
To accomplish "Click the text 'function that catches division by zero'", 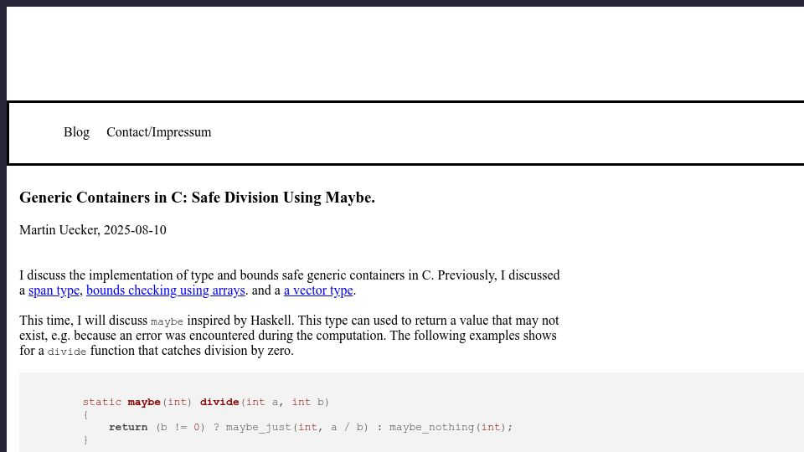I will click(x=192, y=351).
